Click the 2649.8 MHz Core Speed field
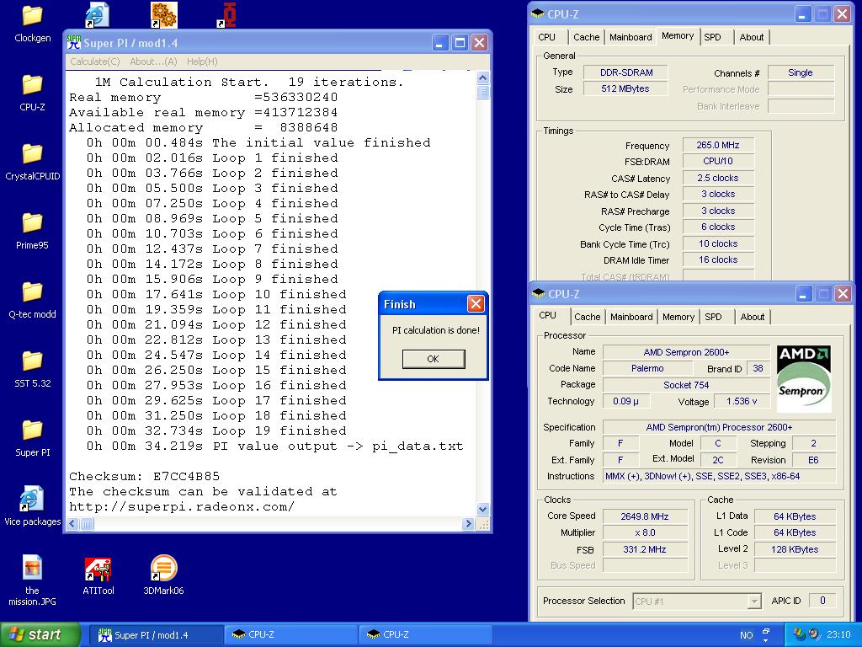Screen dimensions: 862x647 tap(645, 516)
